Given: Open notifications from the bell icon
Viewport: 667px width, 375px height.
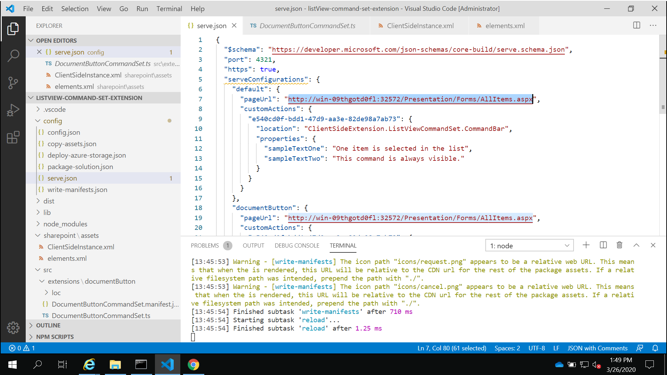Looking at the screenshot, I should pos(655,348).
